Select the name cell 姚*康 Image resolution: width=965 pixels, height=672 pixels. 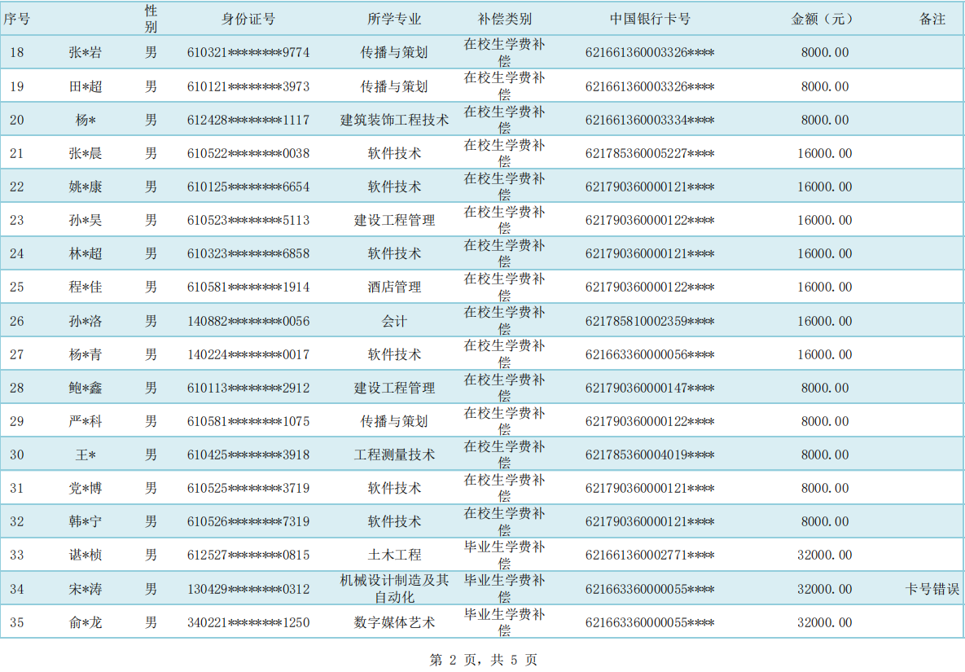86,187
